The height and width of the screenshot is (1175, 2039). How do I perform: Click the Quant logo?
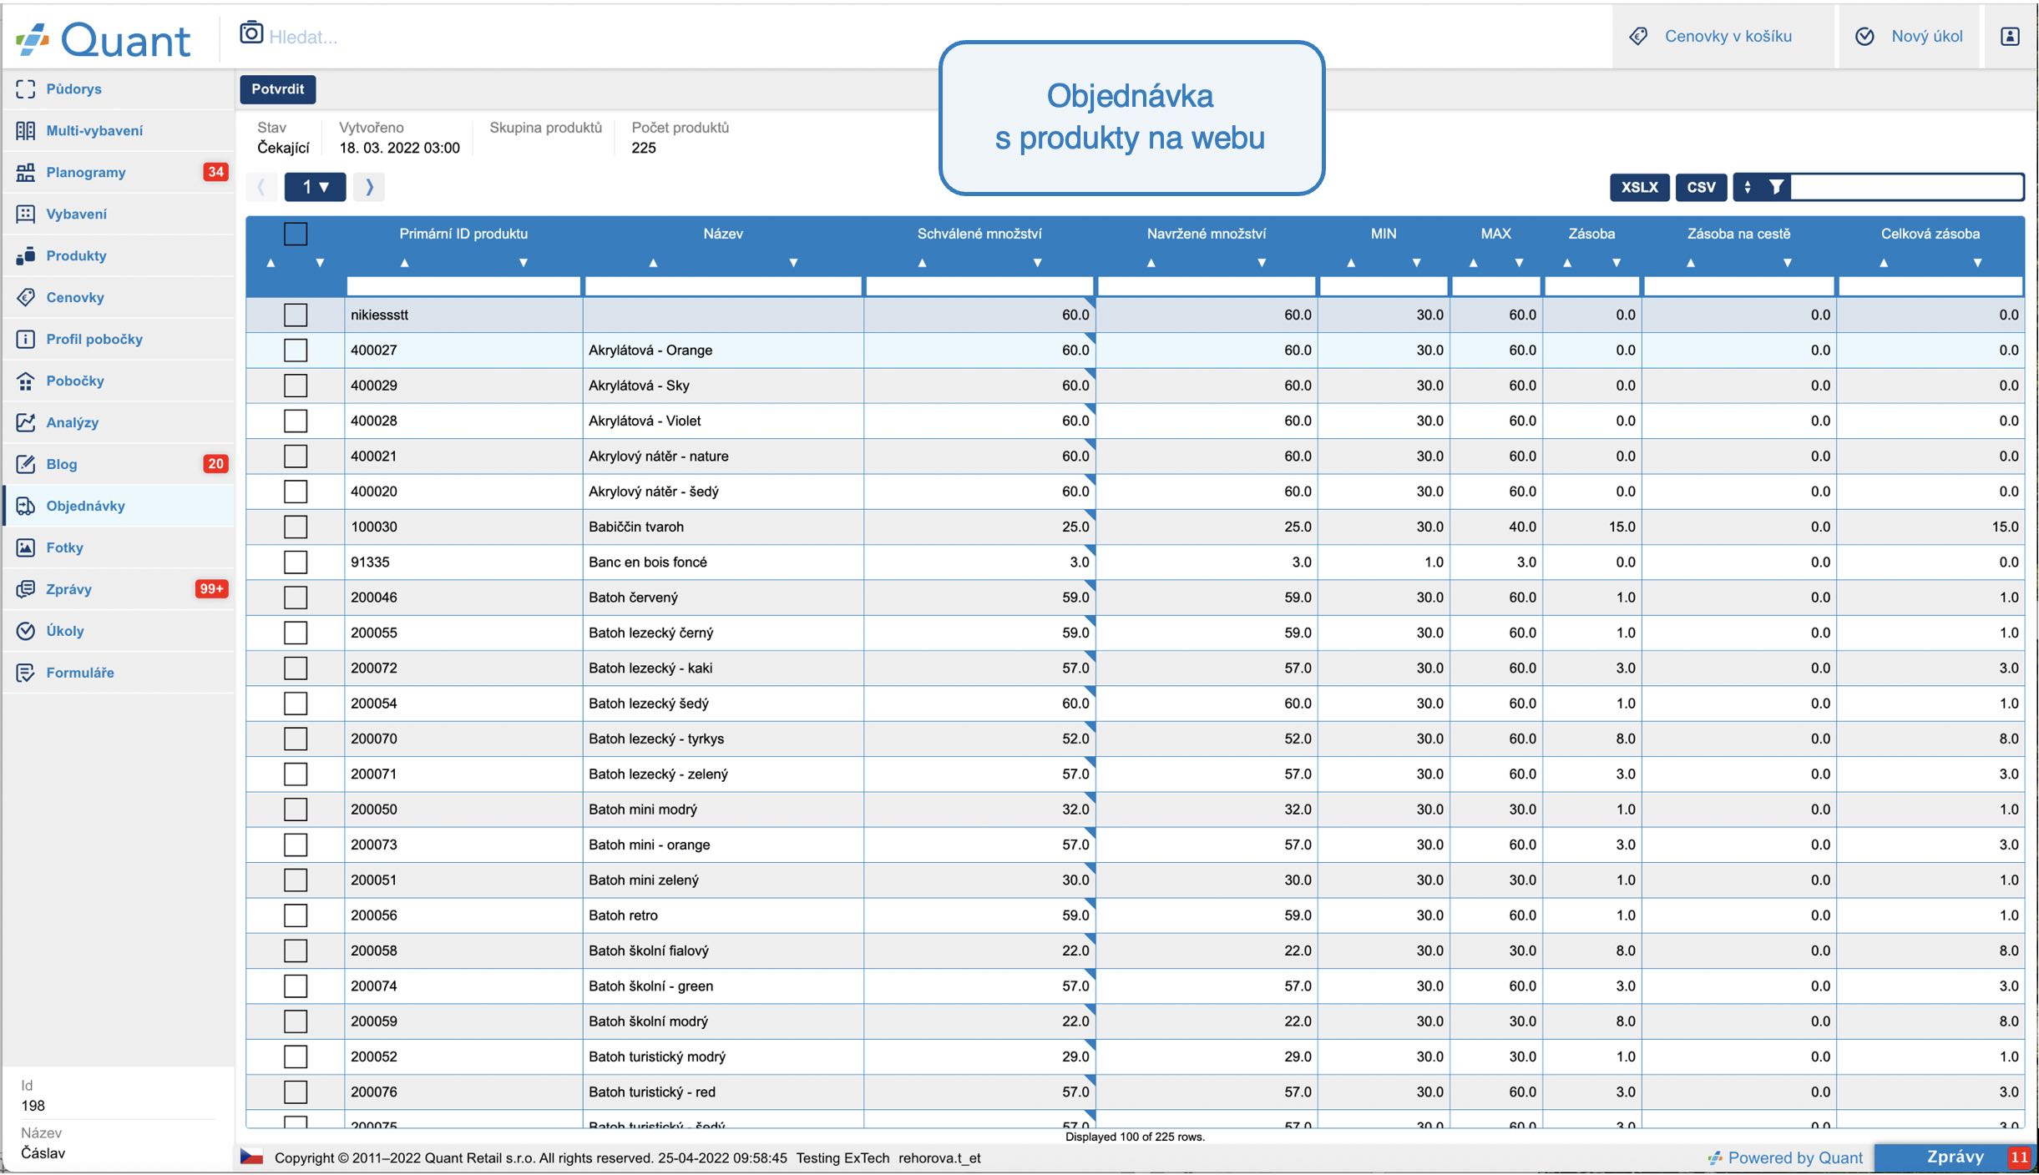103,39
